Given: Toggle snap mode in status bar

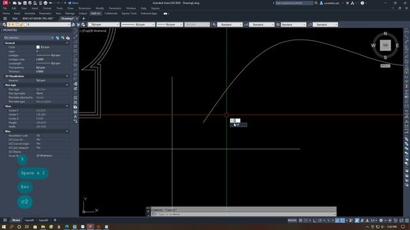Looking at the screenshot, I should [x=306, y=220].
